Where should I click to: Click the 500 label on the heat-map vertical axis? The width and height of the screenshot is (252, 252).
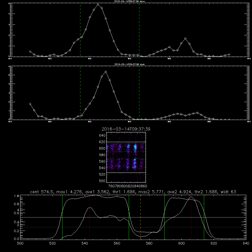point(102,181)
